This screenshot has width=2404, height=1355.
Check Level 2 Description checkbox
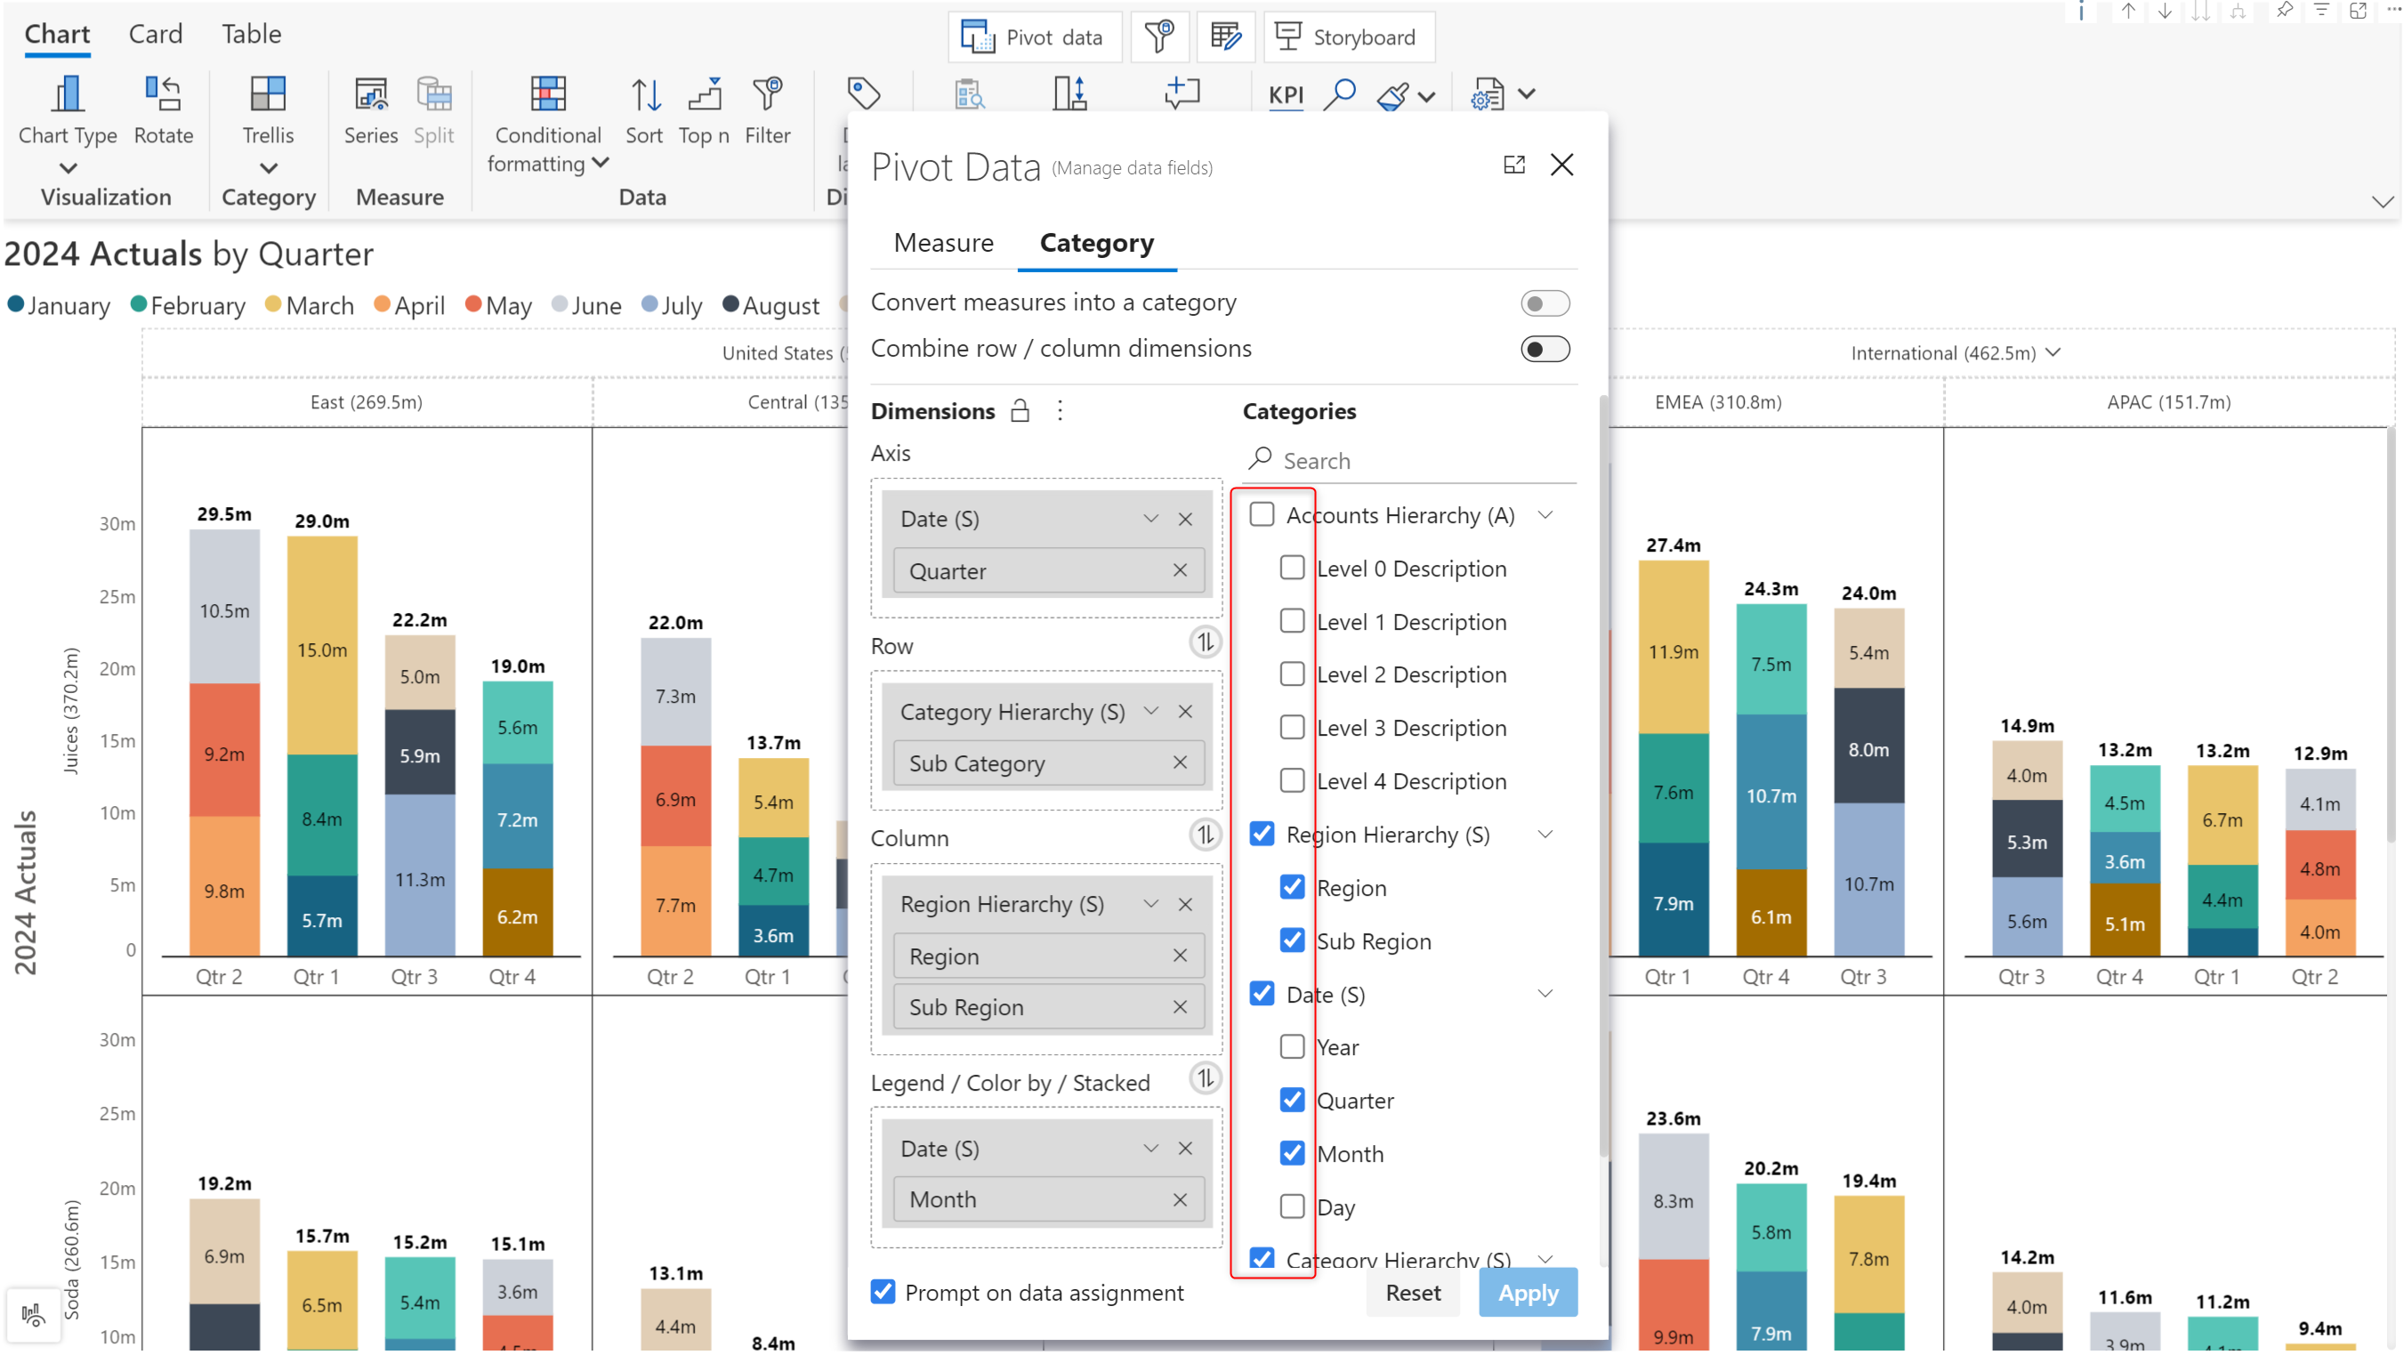(x=1292, y=674)
